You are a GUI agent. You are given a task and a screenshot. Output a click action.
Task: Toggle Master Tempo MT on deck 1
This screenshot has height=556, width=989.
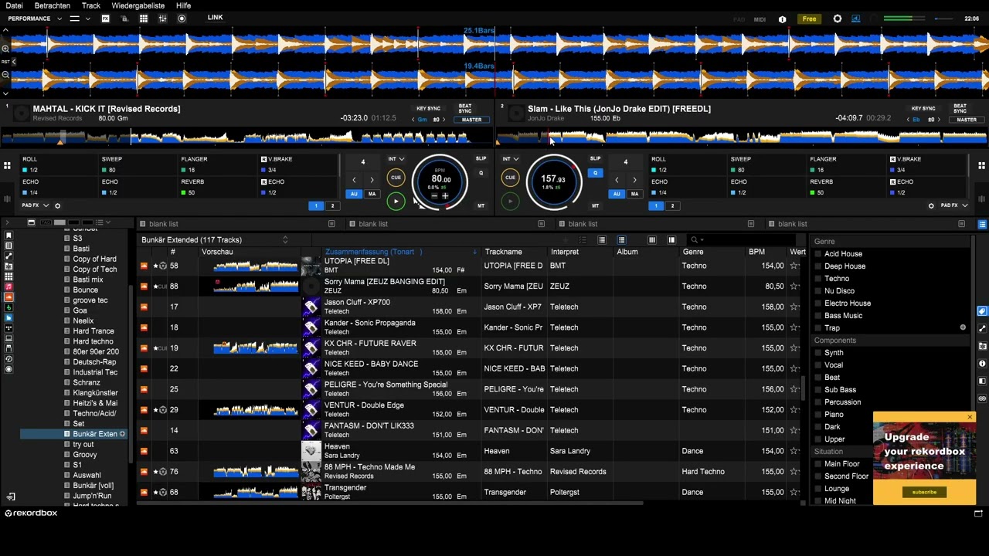pyautogui.click(x=481, y=206)
